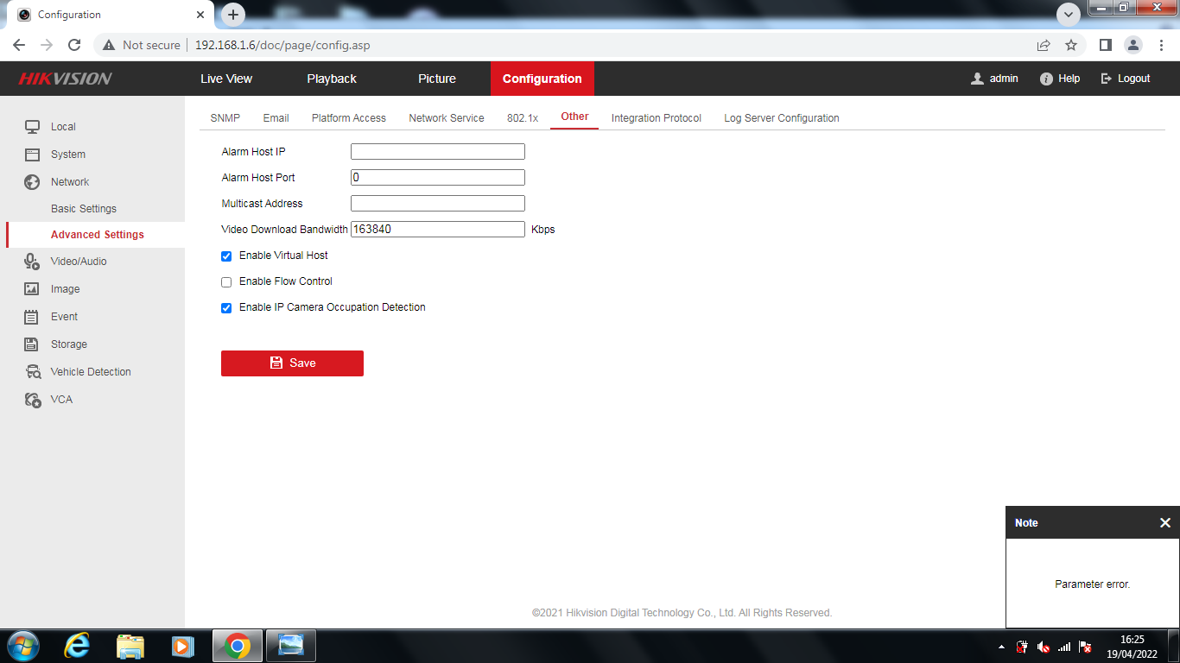
Task: Switch to the Platform Access tab
Action: tap(348, 118)
